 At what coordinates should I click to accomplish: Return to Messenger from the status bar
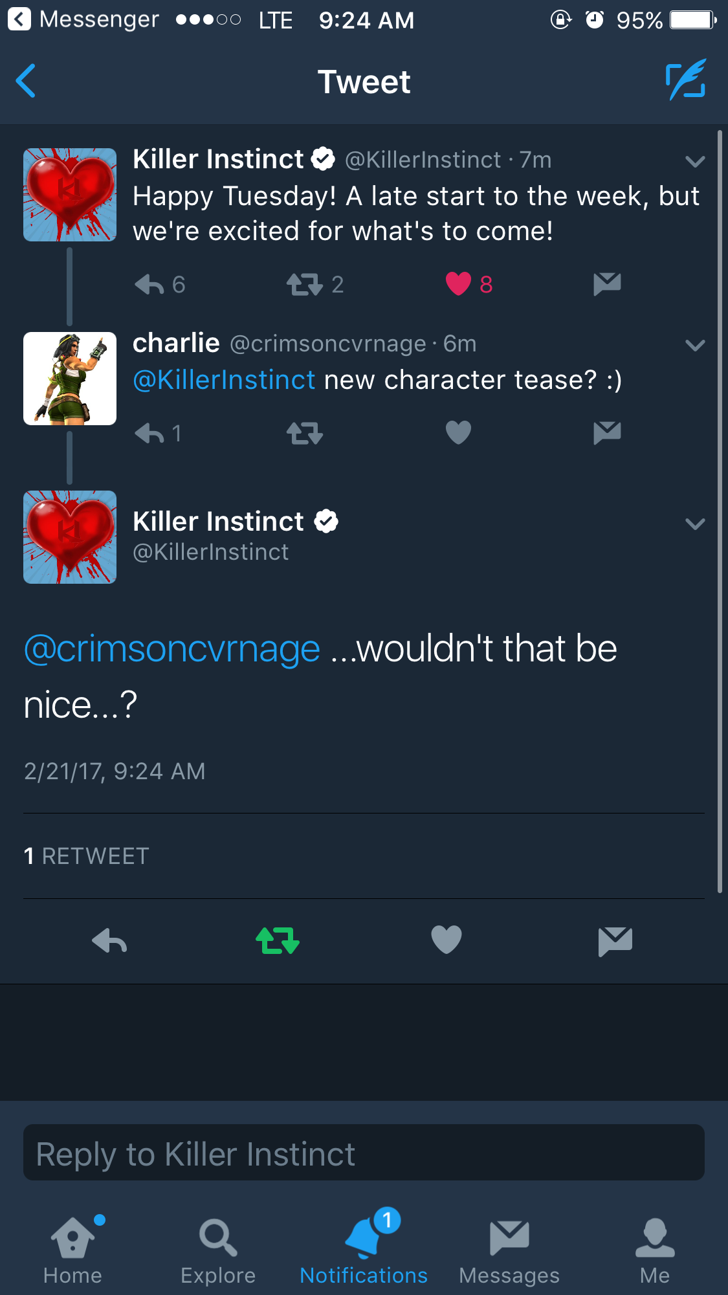84,19
